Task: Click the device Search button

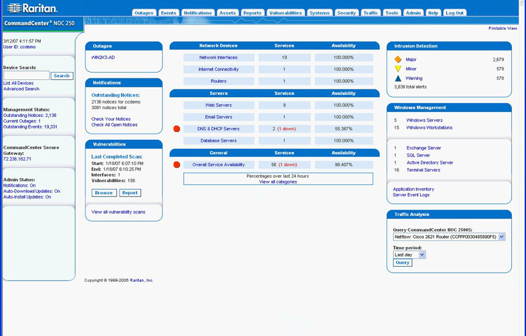Action: (x=61, y=76)
